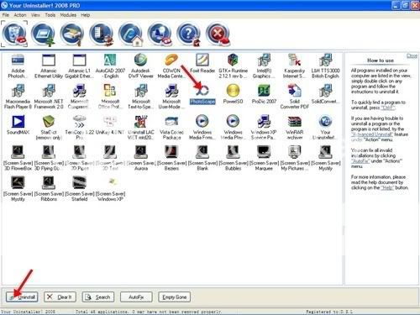Click the disk cleaner drive toolbar icon
The height and width of the screenshot is (315, 420).
(x=72, y=34)
